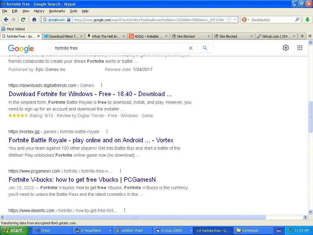Screen dimensions: 313x235
Task: Submit search with blue magnifier icon
Action: [205, 48]
